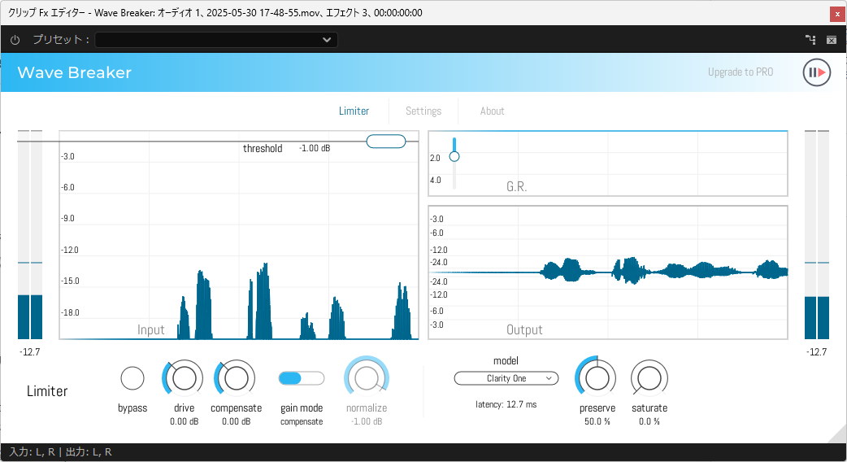Click the Upgrade to PRO link
This screenshot has height=462, width=847.
[740, 72]
